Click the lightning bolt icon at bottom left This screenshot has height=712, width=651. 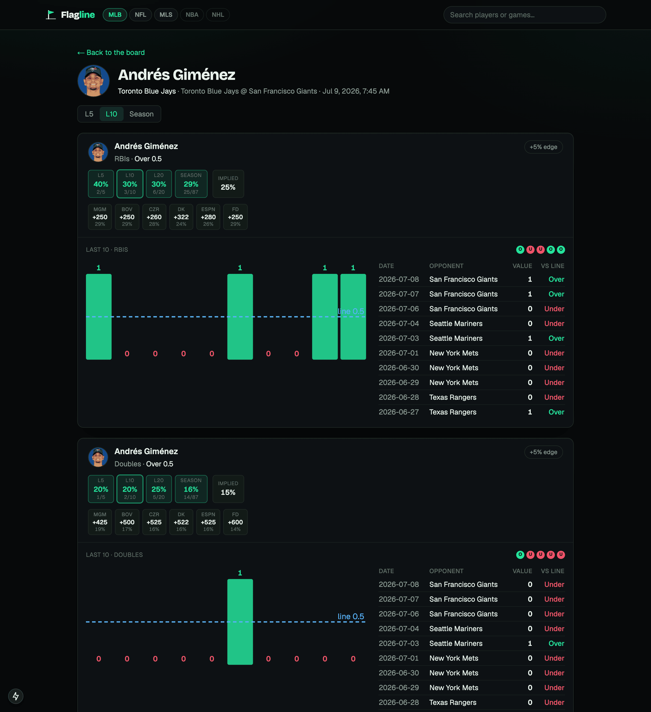16,696
